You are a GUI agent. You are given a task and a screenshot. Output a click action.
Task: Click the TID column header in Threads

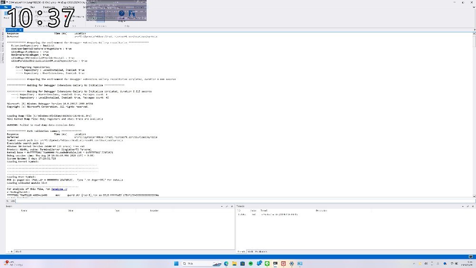pos(239,210)
